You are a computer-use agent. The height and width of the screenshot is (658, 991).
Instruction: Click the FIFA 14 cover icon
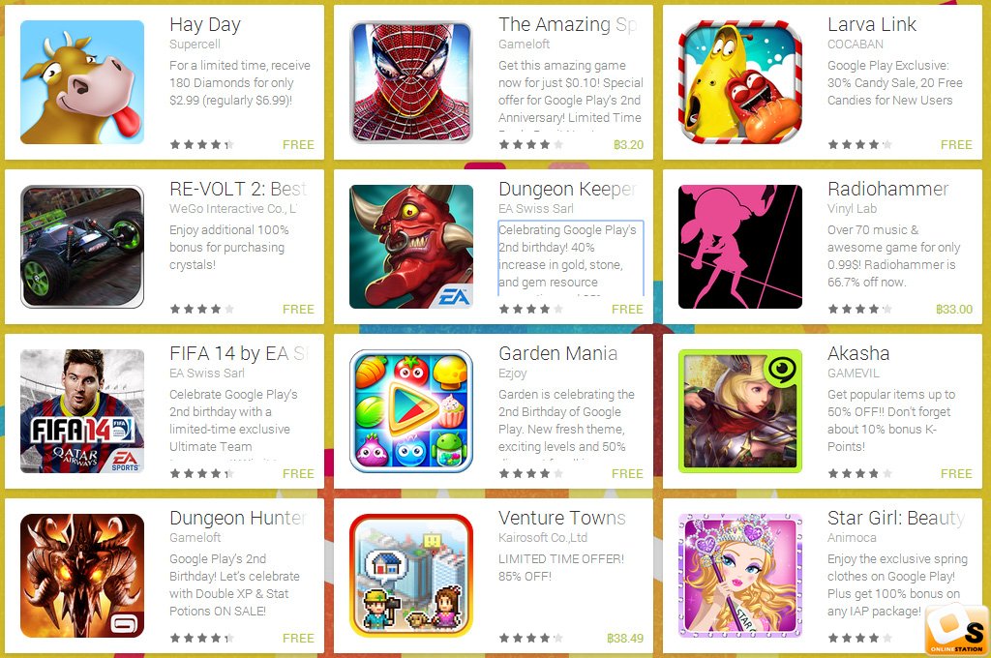pos(82,411)
